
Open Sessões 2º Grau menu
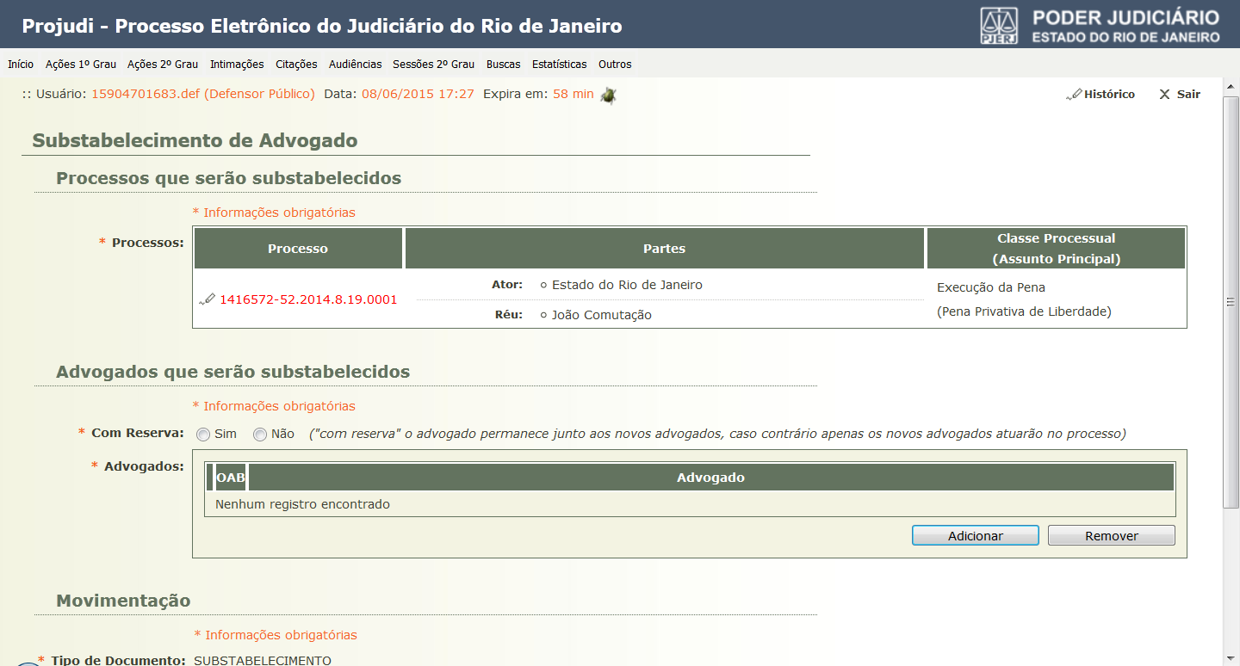(433, 65)
